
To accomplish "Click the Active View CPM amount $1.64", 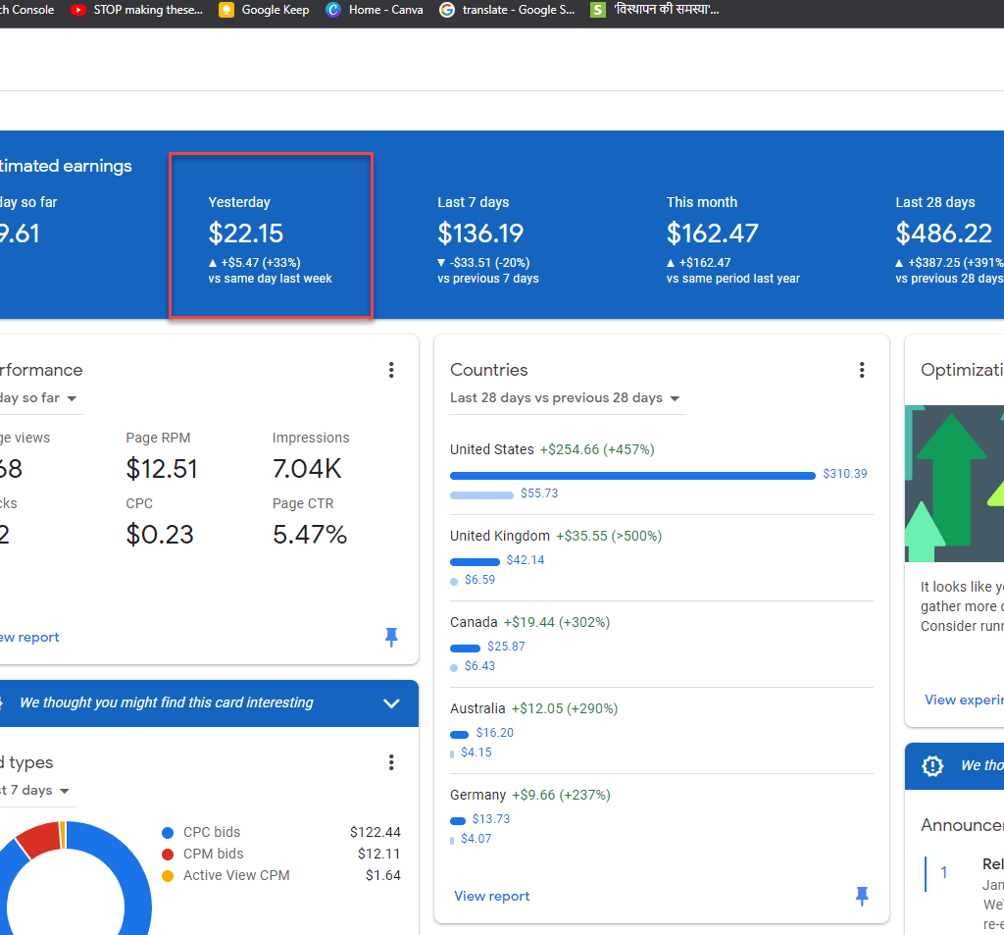I will [x=383, y=876].
